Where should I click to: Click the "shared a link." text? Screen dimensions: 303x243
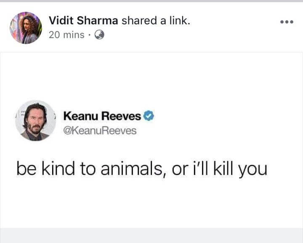[x=156, y=20]
